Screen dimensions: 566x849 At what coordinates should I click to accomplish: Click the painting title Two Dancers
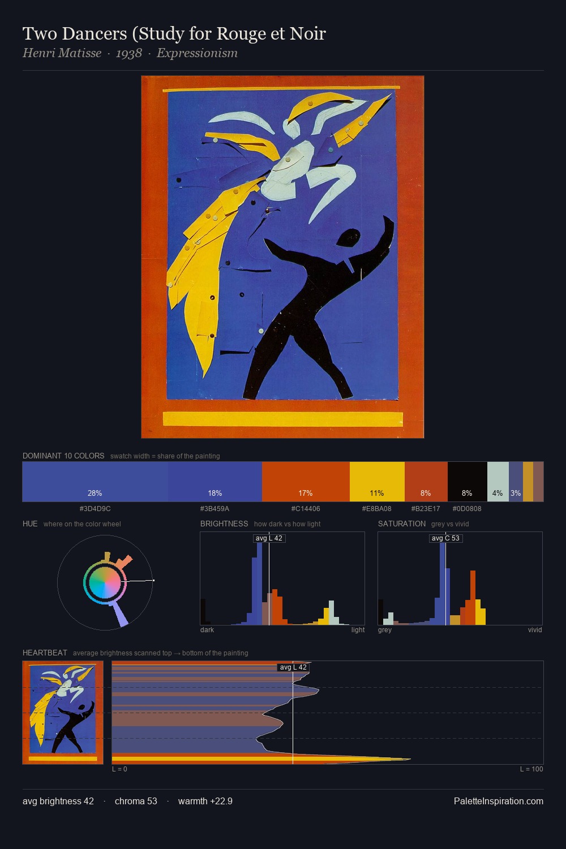point(174,34)
